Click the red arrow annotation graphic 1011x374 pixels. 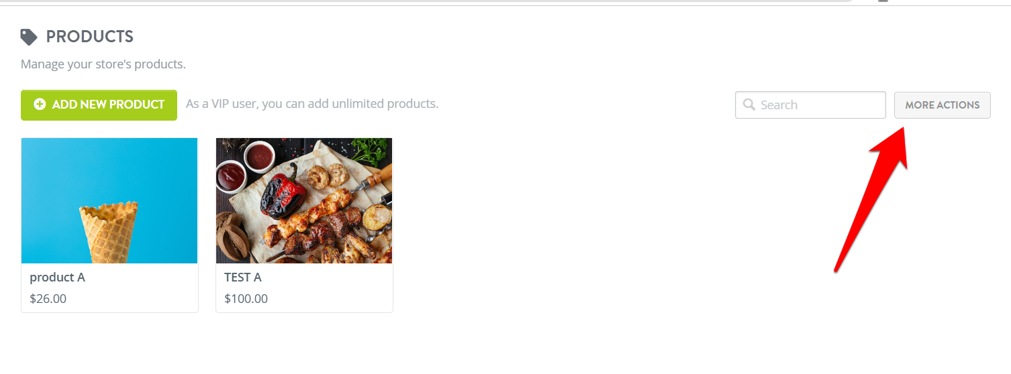[x=871, y=198]
